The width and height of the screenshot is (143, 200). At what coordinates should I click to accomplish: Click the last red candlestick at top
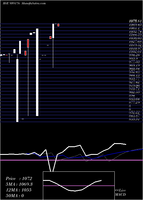coord(58,25)
